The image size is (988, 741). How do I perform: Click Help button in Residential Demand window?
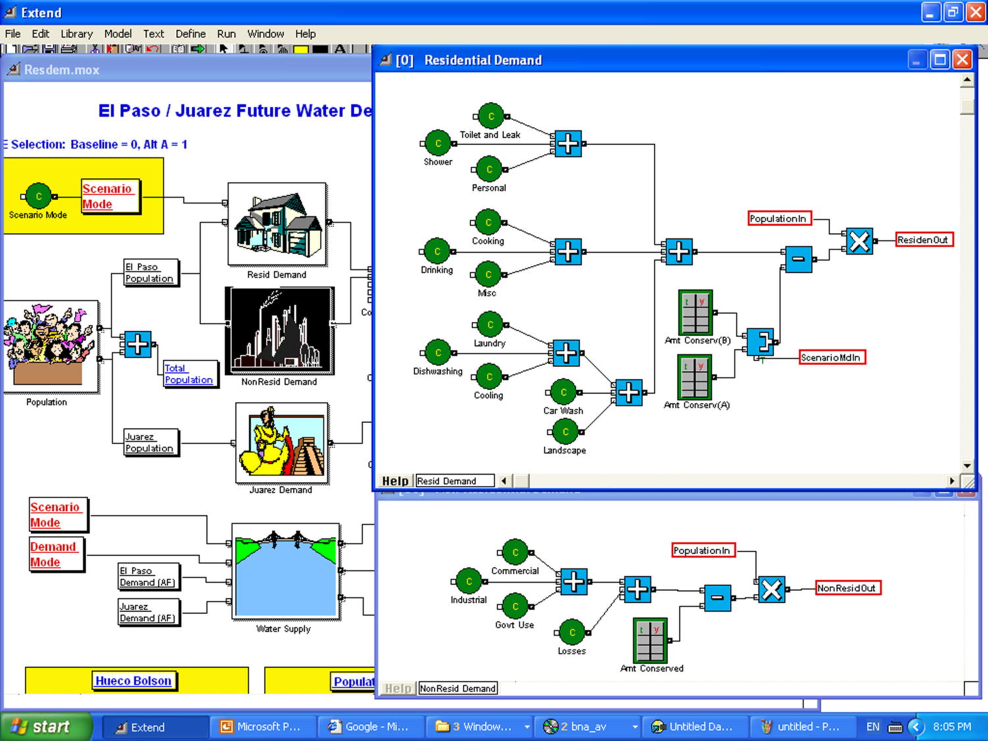(395, 481)
